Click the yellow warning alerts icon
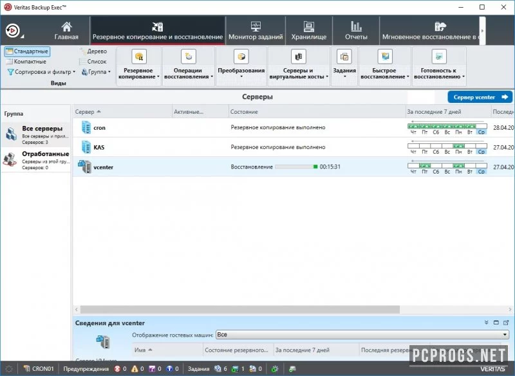Viewport: 515px width, 376px height. [135, 369]
